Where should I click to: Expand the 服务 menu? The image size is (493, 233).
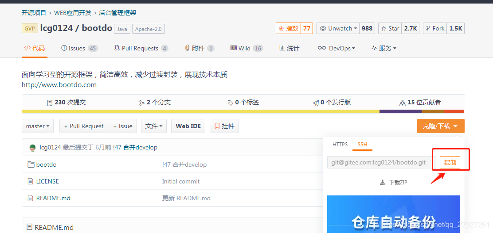(384, 48)
